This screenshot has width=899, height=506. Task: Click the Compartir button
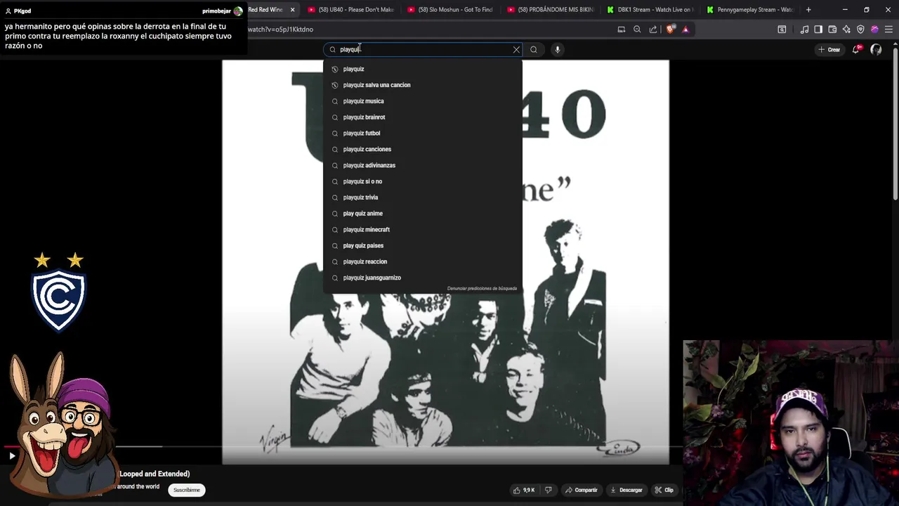[582, 490]
